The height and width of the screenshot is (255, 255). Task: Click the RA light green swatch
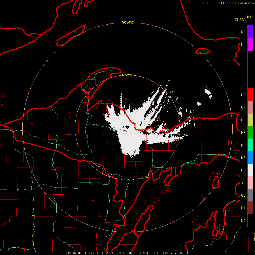pyautogui.click(x=250, y=145)
